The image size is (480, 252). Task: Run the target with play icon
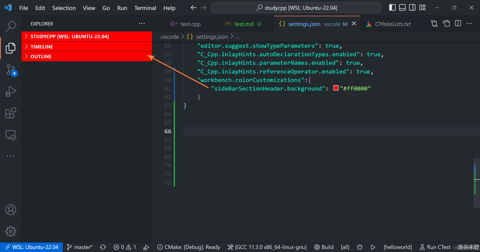coord(373,247)
